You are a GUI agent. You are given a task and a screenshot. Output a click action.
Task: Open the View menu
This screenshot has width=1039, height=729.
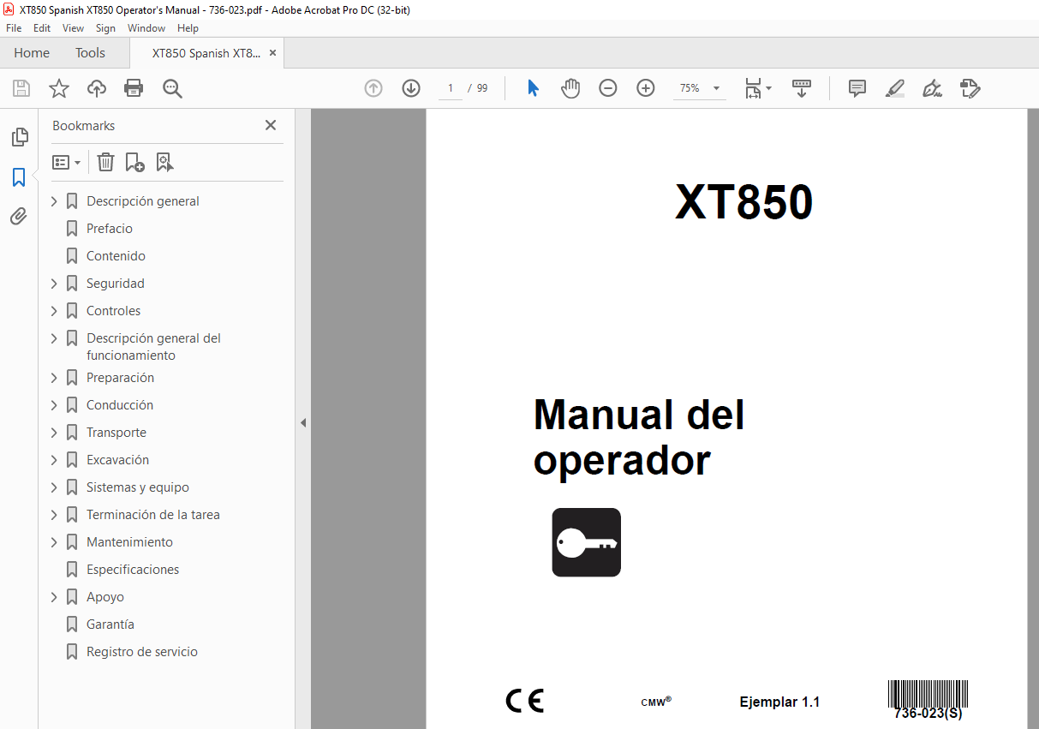(x=73, y=28)
